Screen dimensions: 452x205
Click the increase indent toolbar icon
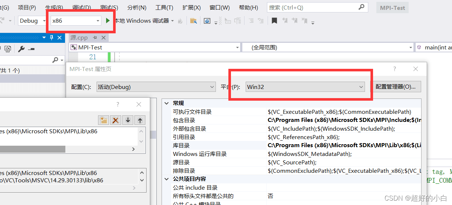[x=261, y=21]
